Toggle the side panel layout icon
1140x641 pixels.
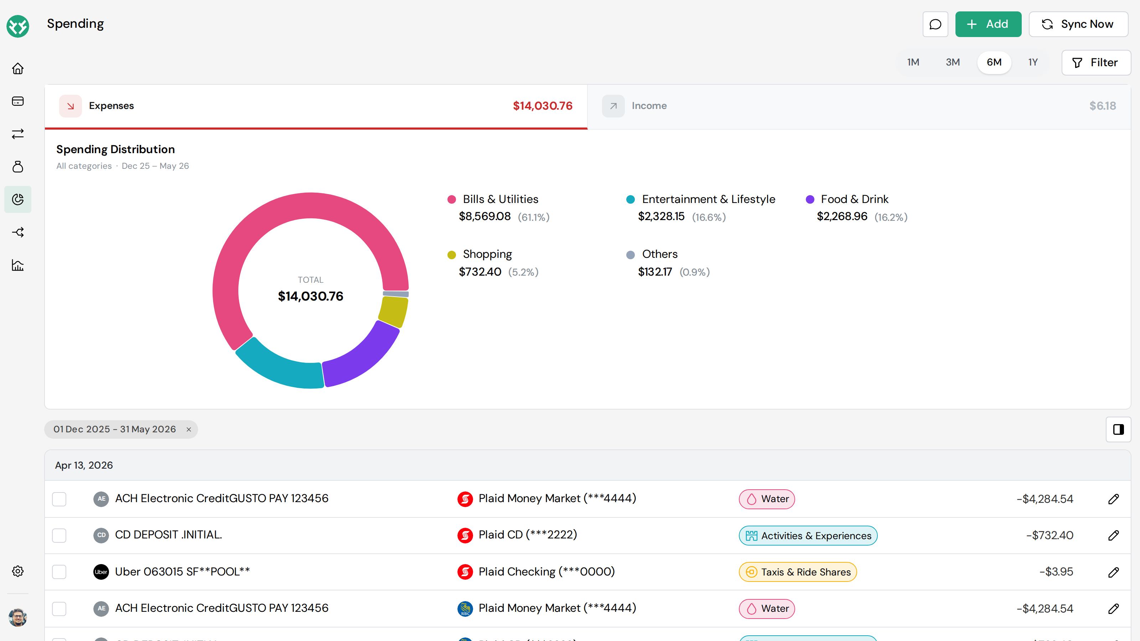point(1118,429)
